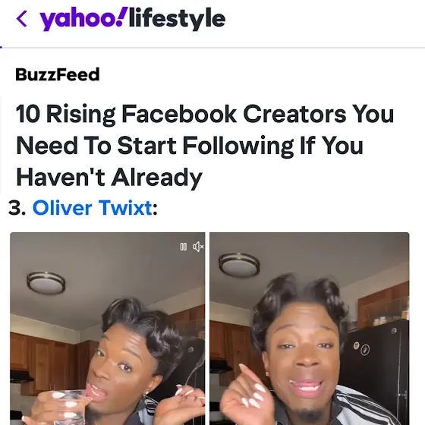Go back using the purple chevron arrow
Image resolution: width=425 pixels, height=425 pixels.
coord(22,19)
